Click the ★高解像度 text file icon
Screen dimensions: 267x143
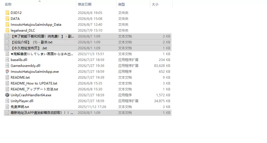pyautogui.click(x=7, y=54)
